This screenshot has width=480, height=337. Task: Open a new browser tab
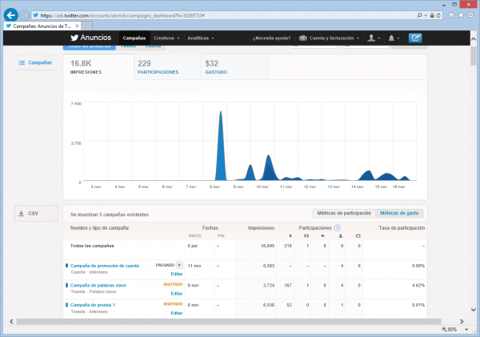pyautogui.click(x=87, y=26)
